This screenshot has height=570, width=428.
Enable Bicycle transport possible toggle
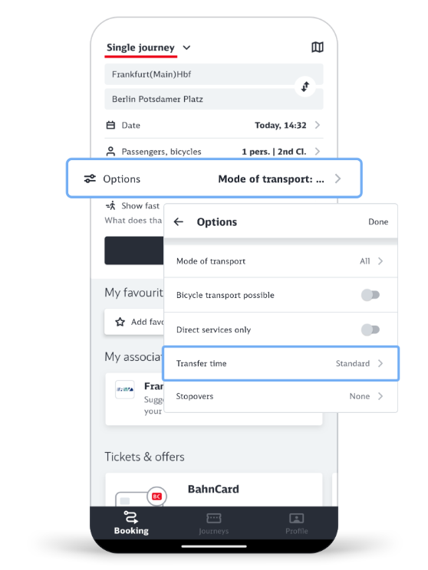(370, 295)
